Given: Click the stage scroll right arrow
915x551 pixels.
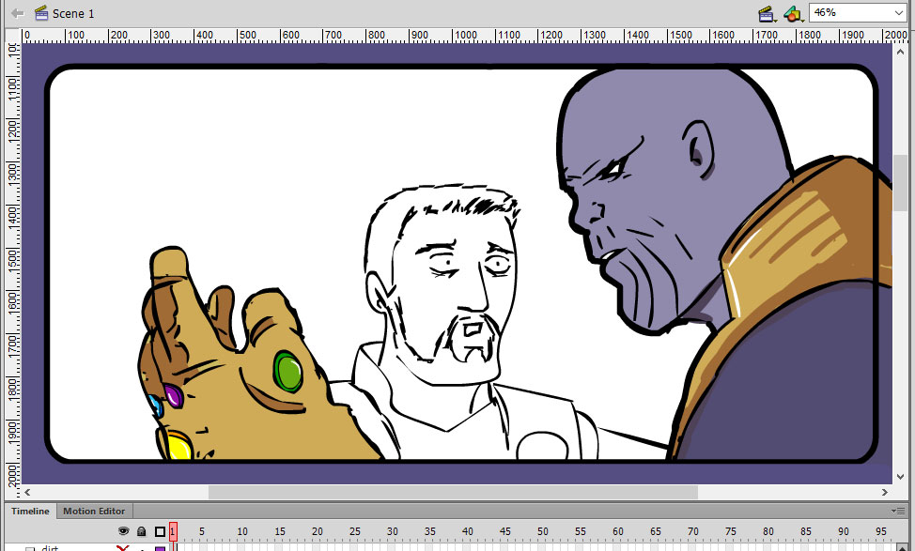Looking at the screenshot, I should click(x=885, y=492).
